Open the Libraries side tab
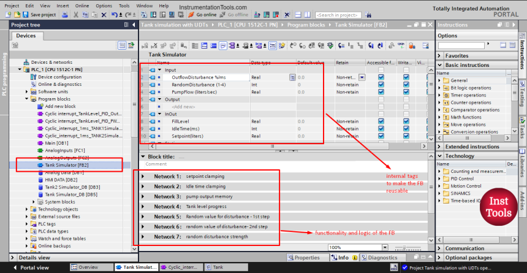 pos(522,163)
